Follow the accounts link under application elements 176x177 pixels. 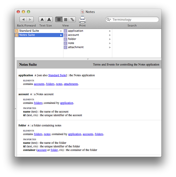tap(39, 84)
